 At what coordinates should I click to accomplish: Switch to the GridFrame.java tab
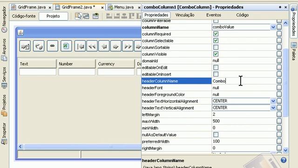tap(32, 7)
